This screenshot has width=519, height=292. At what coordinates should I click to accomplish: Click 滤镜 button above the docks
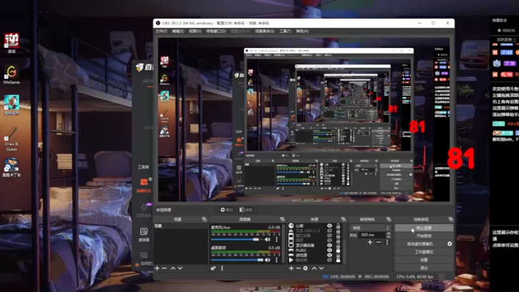click(x=246, y=210)
